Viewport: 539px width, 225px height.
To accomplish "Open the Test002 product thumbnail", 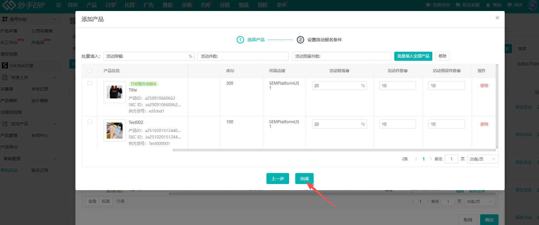I will [x=114, y=130].
